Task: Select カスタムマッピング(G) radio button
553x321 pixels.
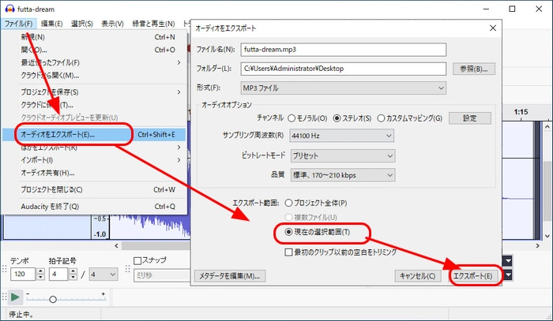Action: click(x=381, y=118)
